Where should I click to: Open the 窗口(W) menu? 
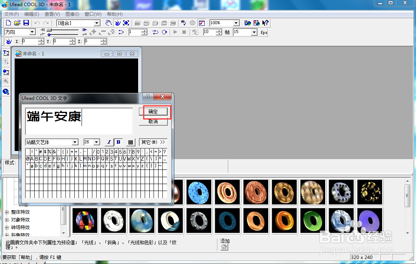93,14
